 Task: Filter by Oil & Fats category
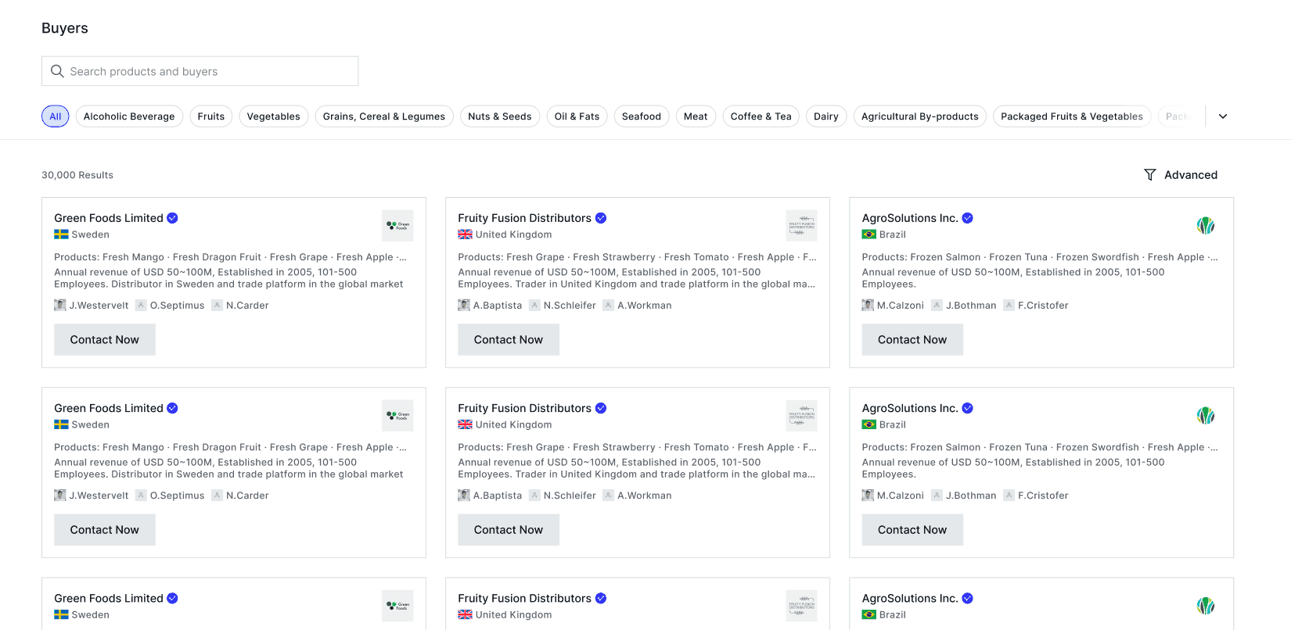coord(577,116)
